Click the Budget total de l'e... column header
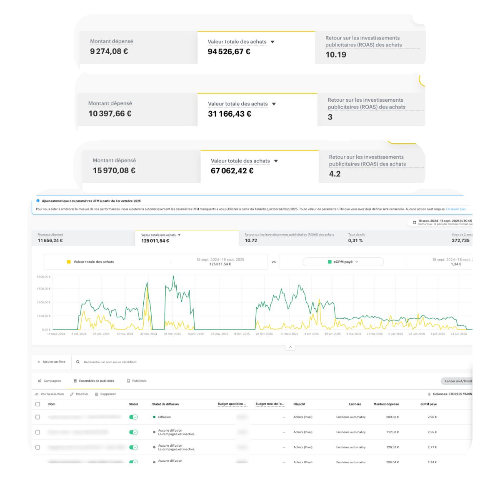The image size is (500, 500). tap(270, 404)
